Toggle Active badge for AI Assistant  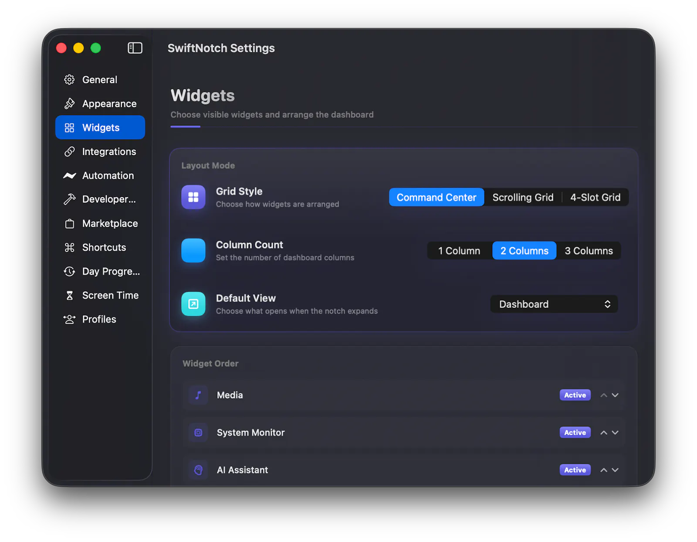pyautogui.click(x=575, y=470)
